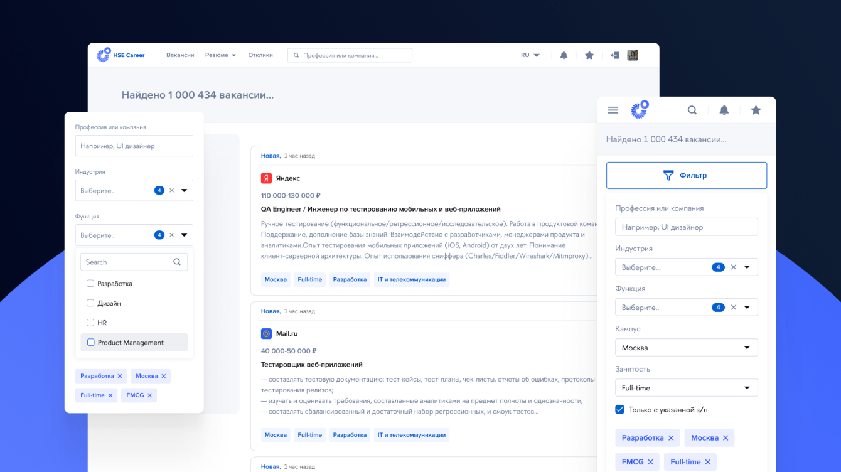This screenshot has width=841, height=472.
Task: Open notifications bell in the desktop header
Action: click(564, 55)
